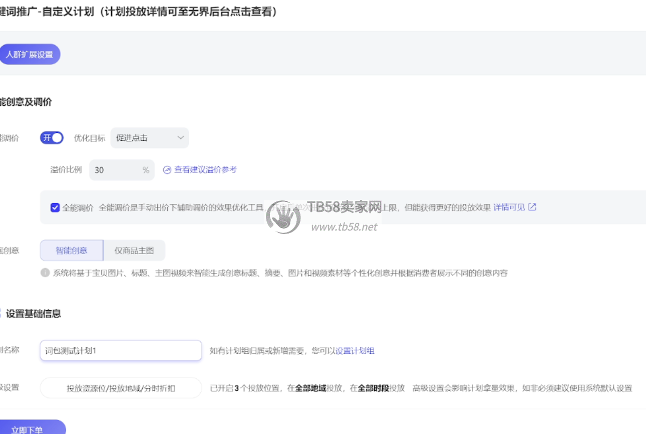The width and height of the screenshot is (646, 434).
Task: Click the circular arrow icon beside 查看建议溢价参考
Action: click(167, 170)
